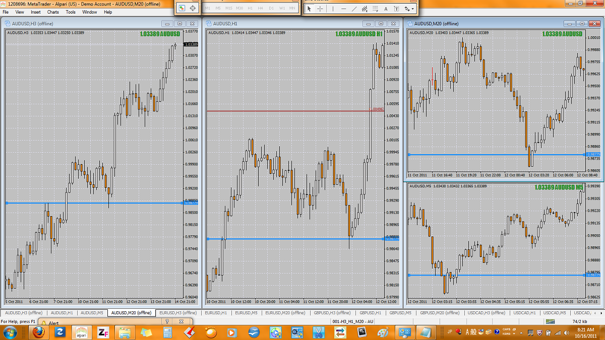
Task: Switch to GBPUSD,M5 chart tab
Action: (x=399, y=313)
